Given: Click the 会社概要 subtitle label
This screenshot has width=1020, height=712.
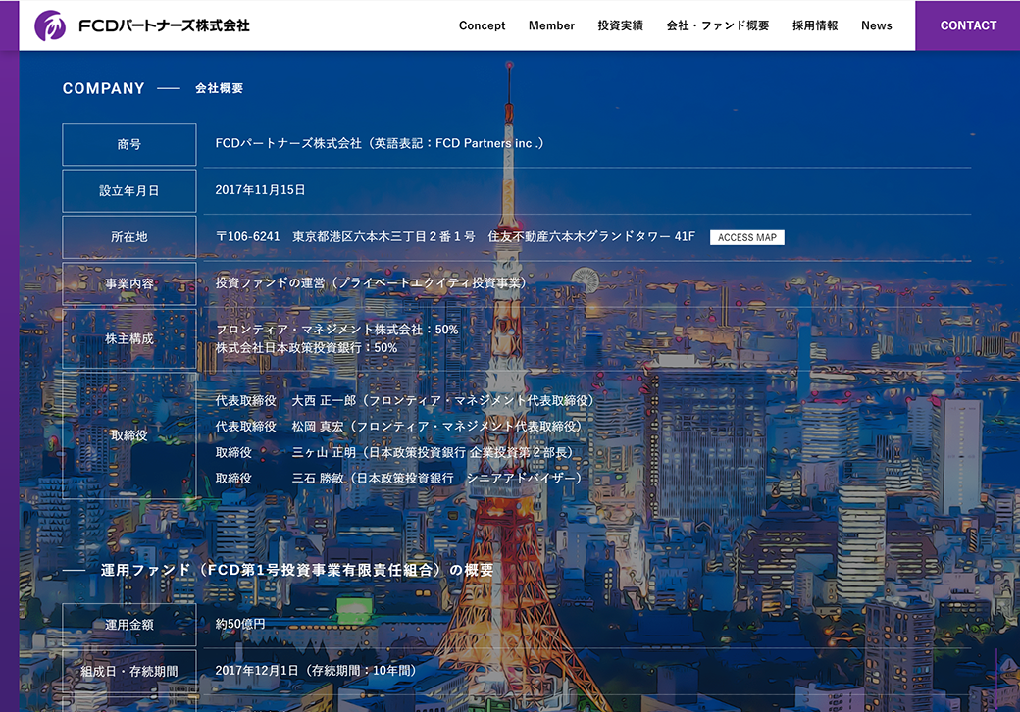Looking at the screenshot, I should (219, 88).
